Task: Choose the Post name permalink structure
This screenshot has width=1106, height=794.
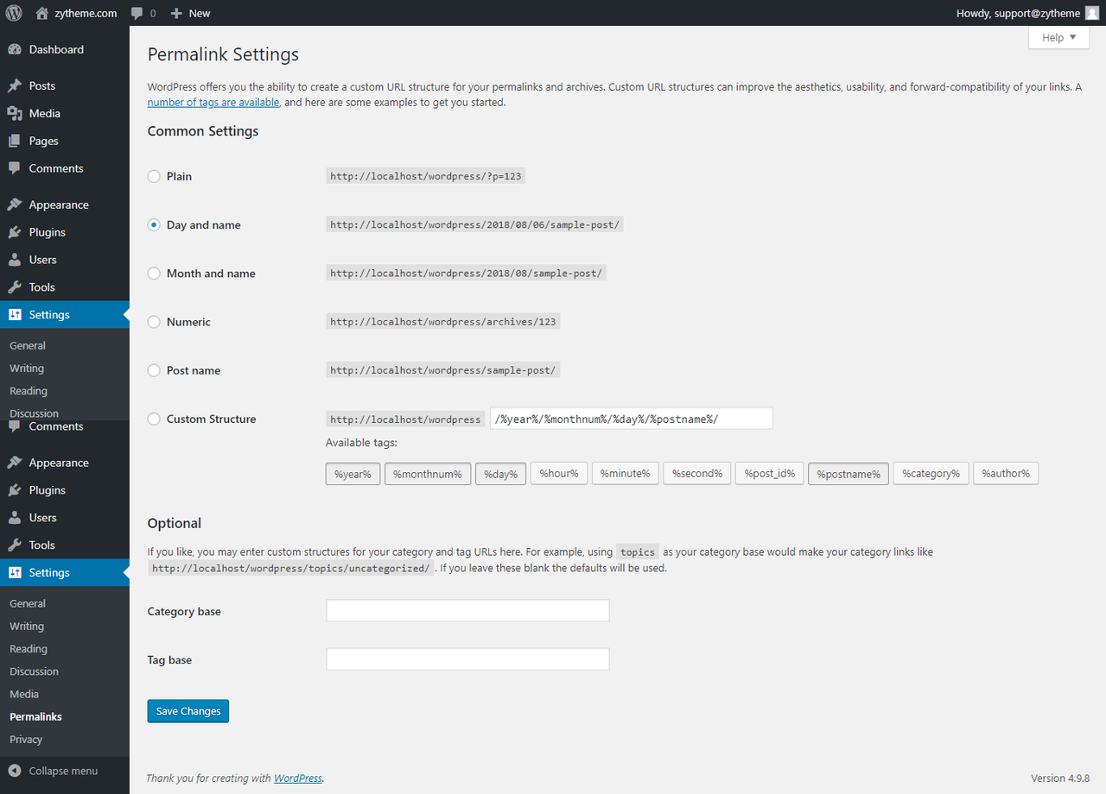Action: coord(154,370)
